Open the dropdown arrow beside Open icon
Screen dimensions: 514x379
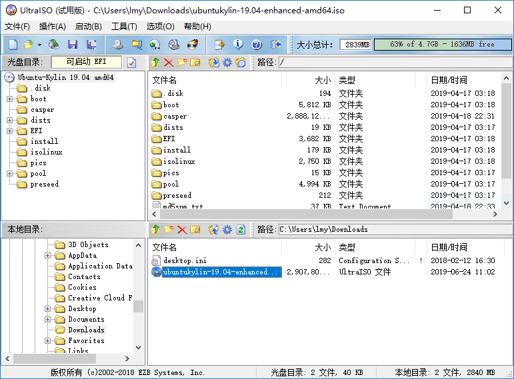(39, 45)
